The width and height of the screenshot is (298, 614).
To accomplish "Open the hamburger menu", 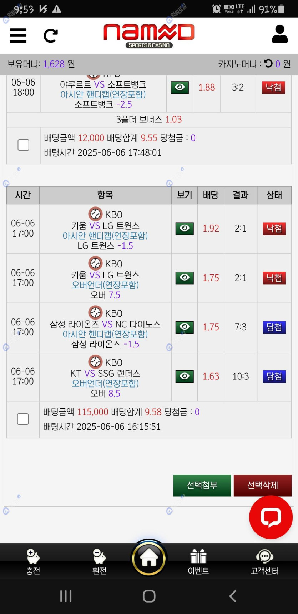I will [x=18, y=35].
